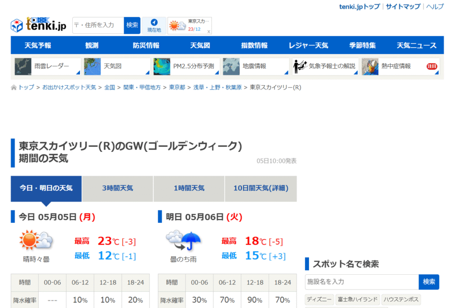This screenshot has width=460, height=308.
Task: Open the 防災情報 menu
Action: (146, 45)
